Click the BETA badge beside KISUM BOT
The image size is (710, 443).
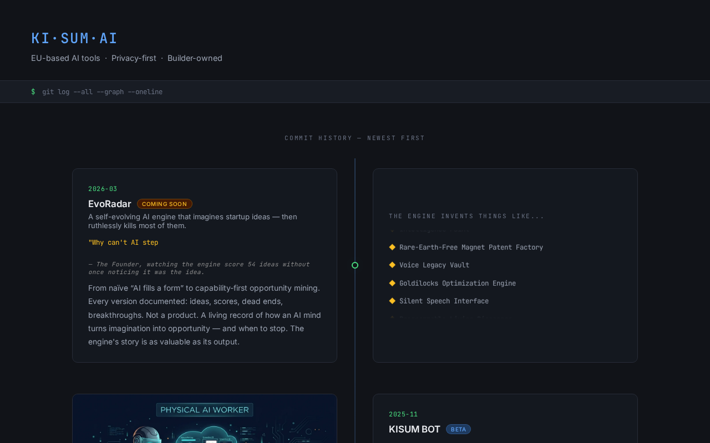[458, 429]
